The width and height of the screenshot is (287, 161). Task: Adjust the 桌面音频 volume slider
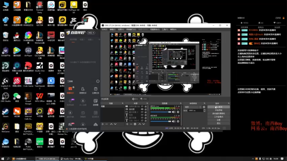coord(161,121)
